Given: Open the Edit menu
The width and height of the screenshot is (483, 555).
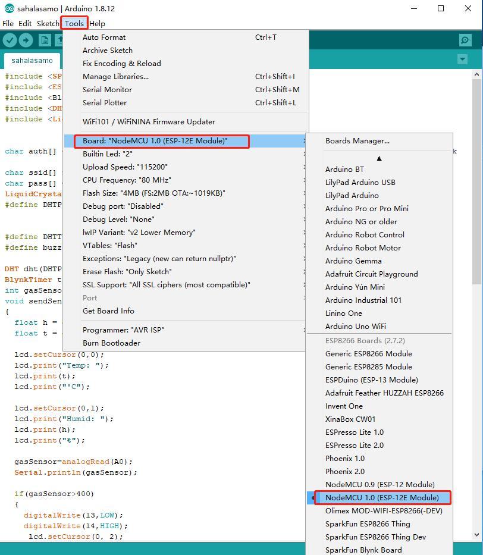Looking at the screenshot, I should [x=25, y=23].
